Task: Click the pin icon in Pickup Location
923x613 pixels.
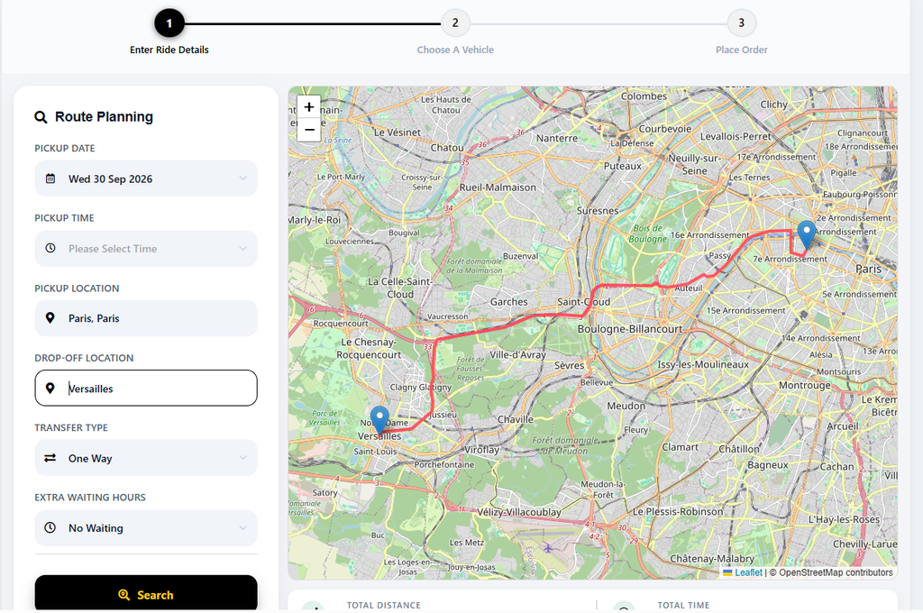Action: [50, 318]
